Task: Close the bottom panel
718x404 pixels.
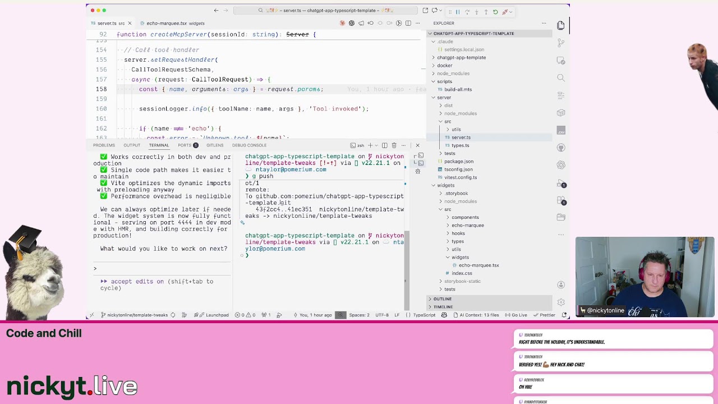Action: 417,145
